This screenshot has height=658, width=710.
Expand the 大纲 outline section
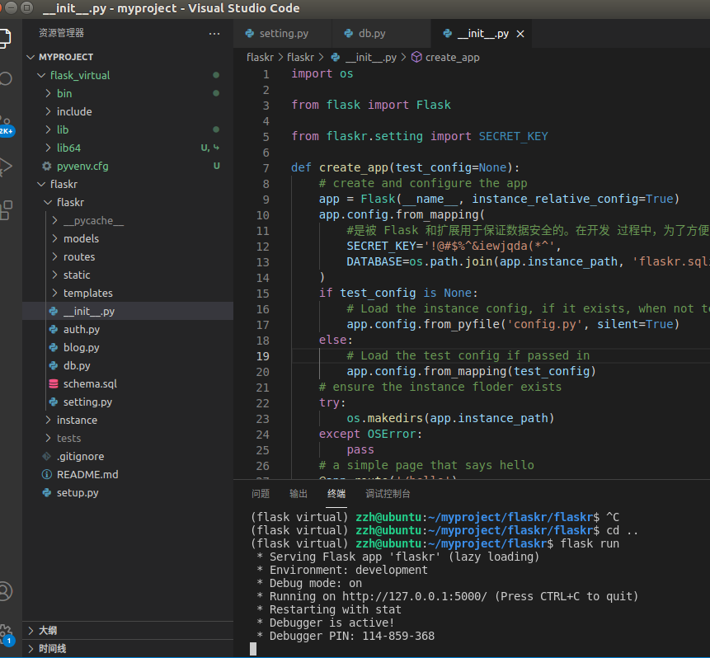pos(128,630)
